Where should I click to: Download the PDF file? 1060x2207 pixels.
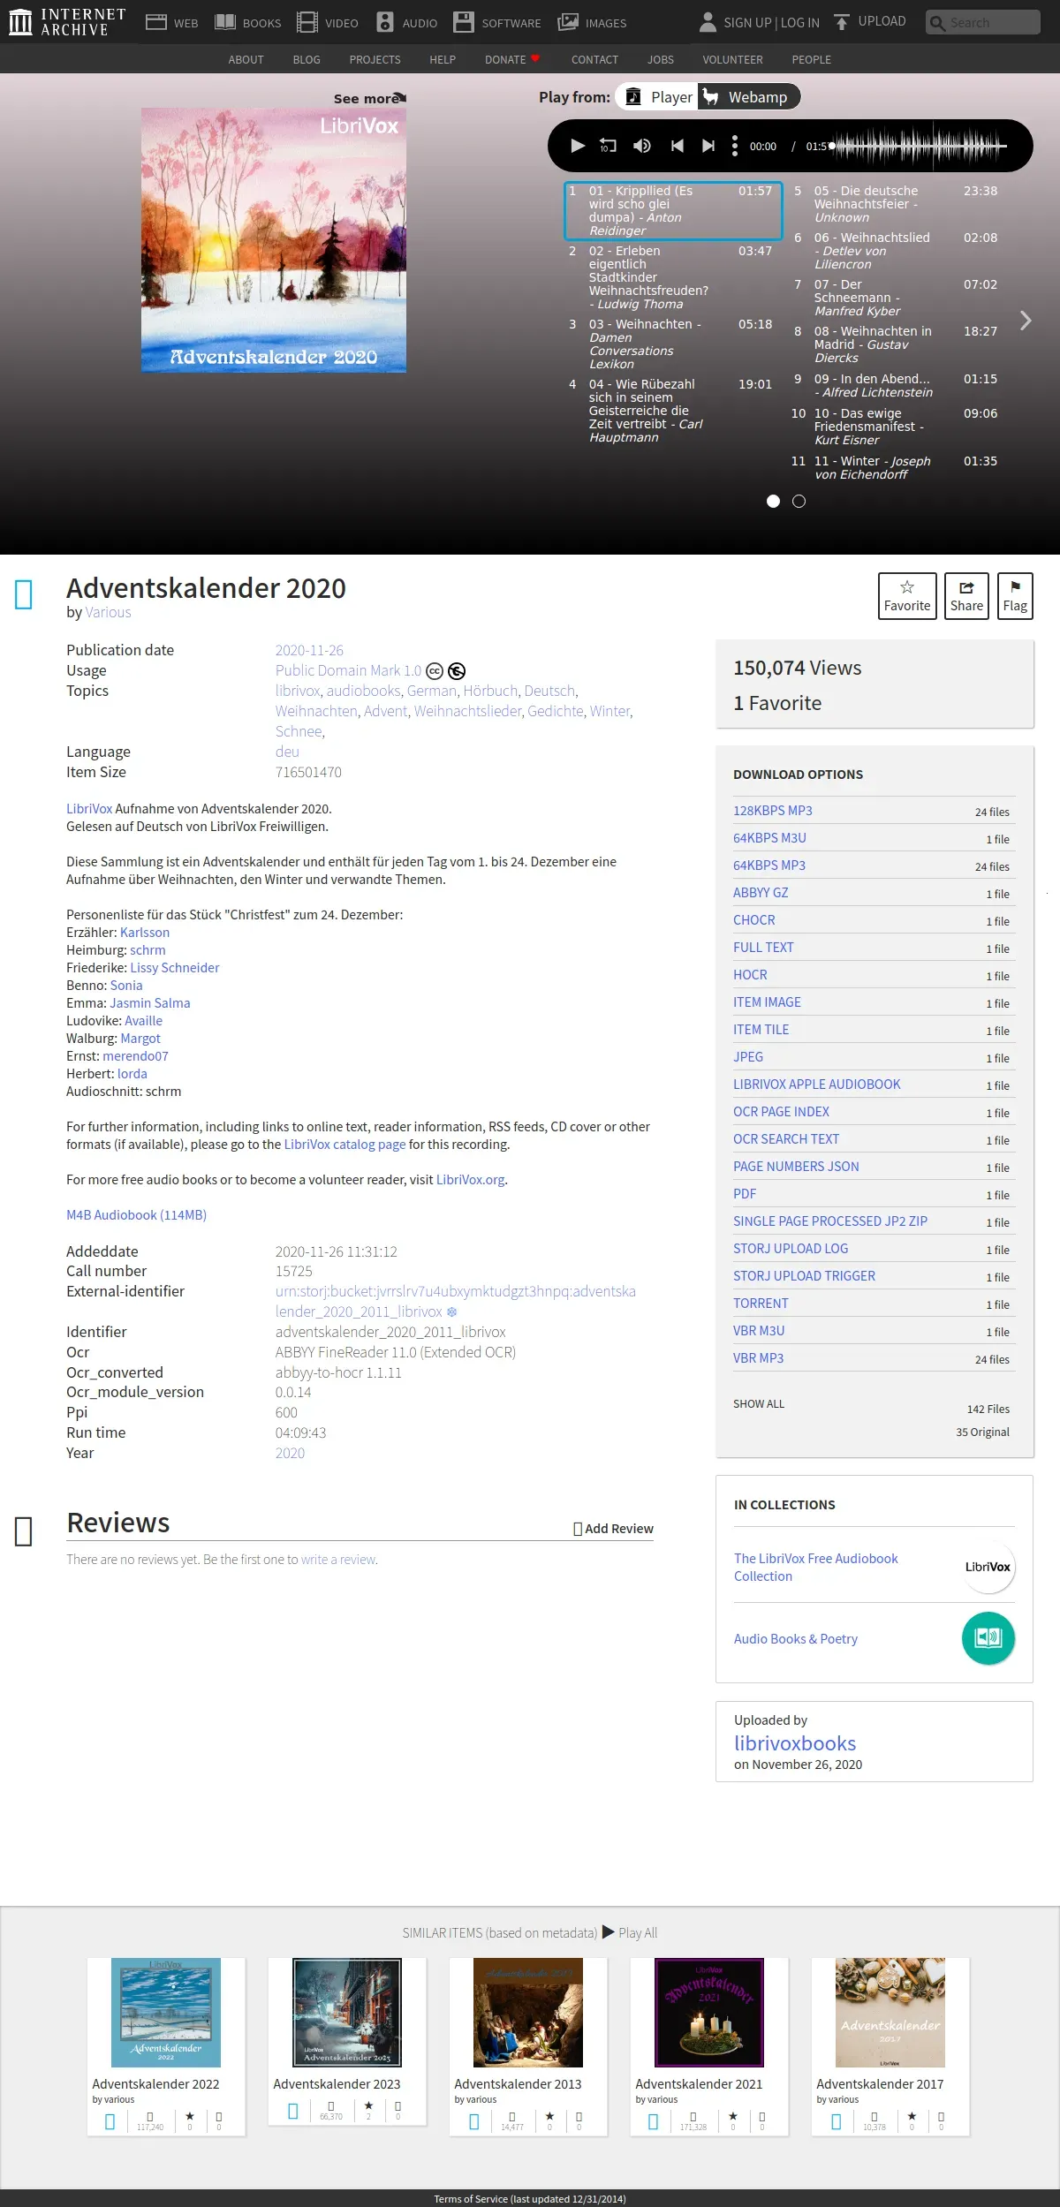pyautogui.click(x=745, y=1194)
